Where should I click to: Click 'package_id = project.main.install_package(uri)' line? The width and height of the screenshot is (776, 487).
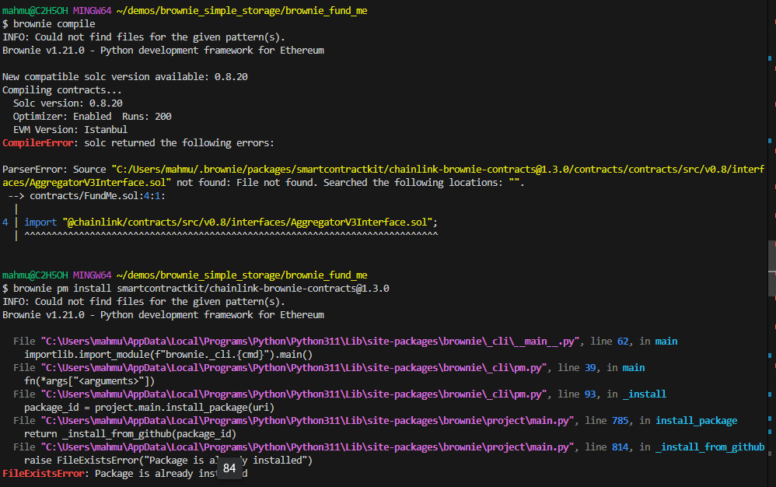(149, 408)
